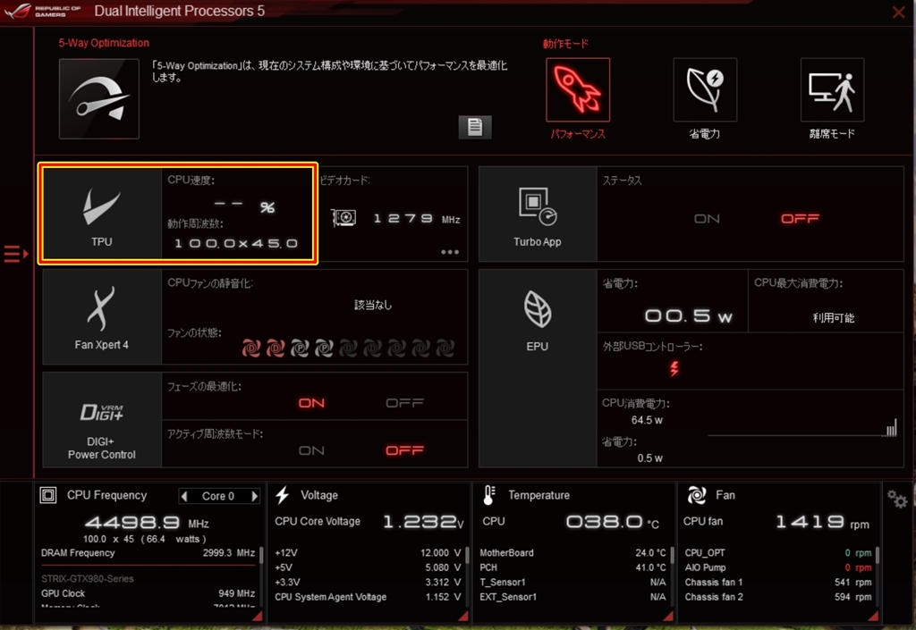
Task: Open DIGI+ Power Control panel
Action: click(102, 420)
